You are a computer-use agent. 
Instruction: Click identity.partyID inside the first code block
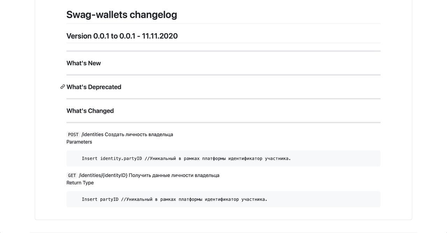pyautogui.click(x=121, y=158)
